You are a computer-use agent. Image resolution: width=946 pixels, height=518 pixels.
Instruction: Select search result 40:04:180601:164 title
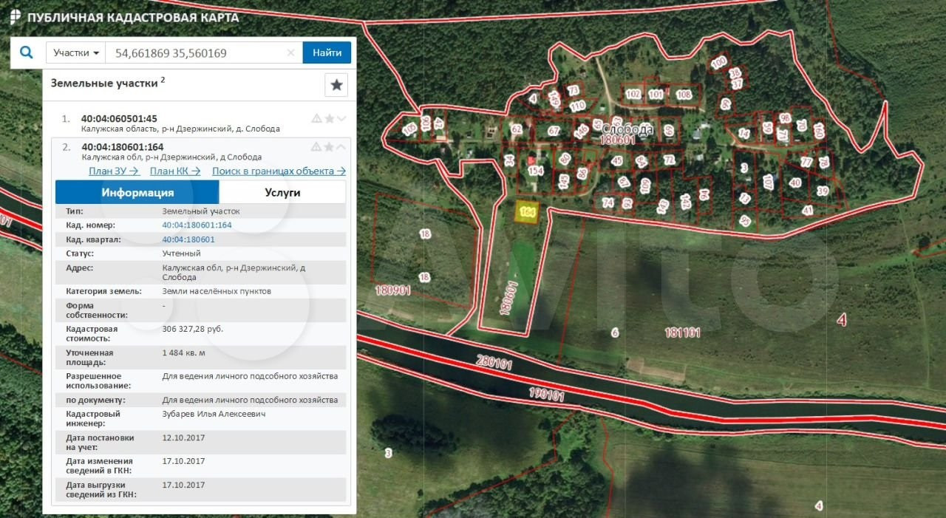pos(122,146)
